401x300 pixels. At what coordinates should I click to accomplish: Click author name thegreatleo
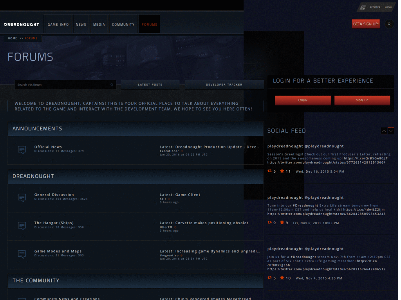pos(169,255)
